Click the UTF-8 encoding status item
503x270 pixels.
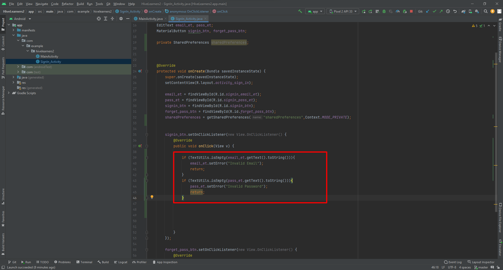point(452,267)
